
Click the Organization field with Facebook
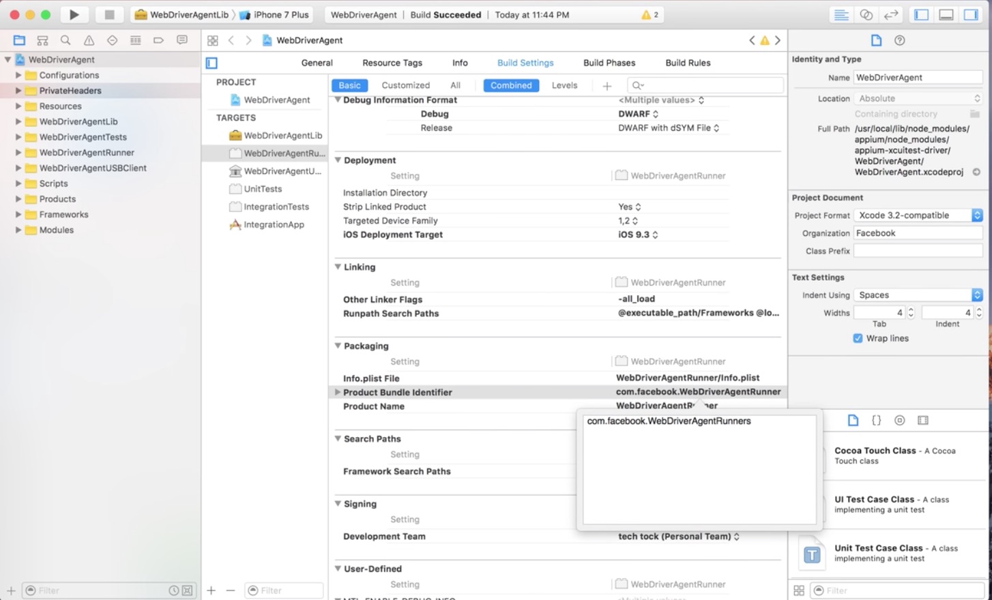coord(918,233)
